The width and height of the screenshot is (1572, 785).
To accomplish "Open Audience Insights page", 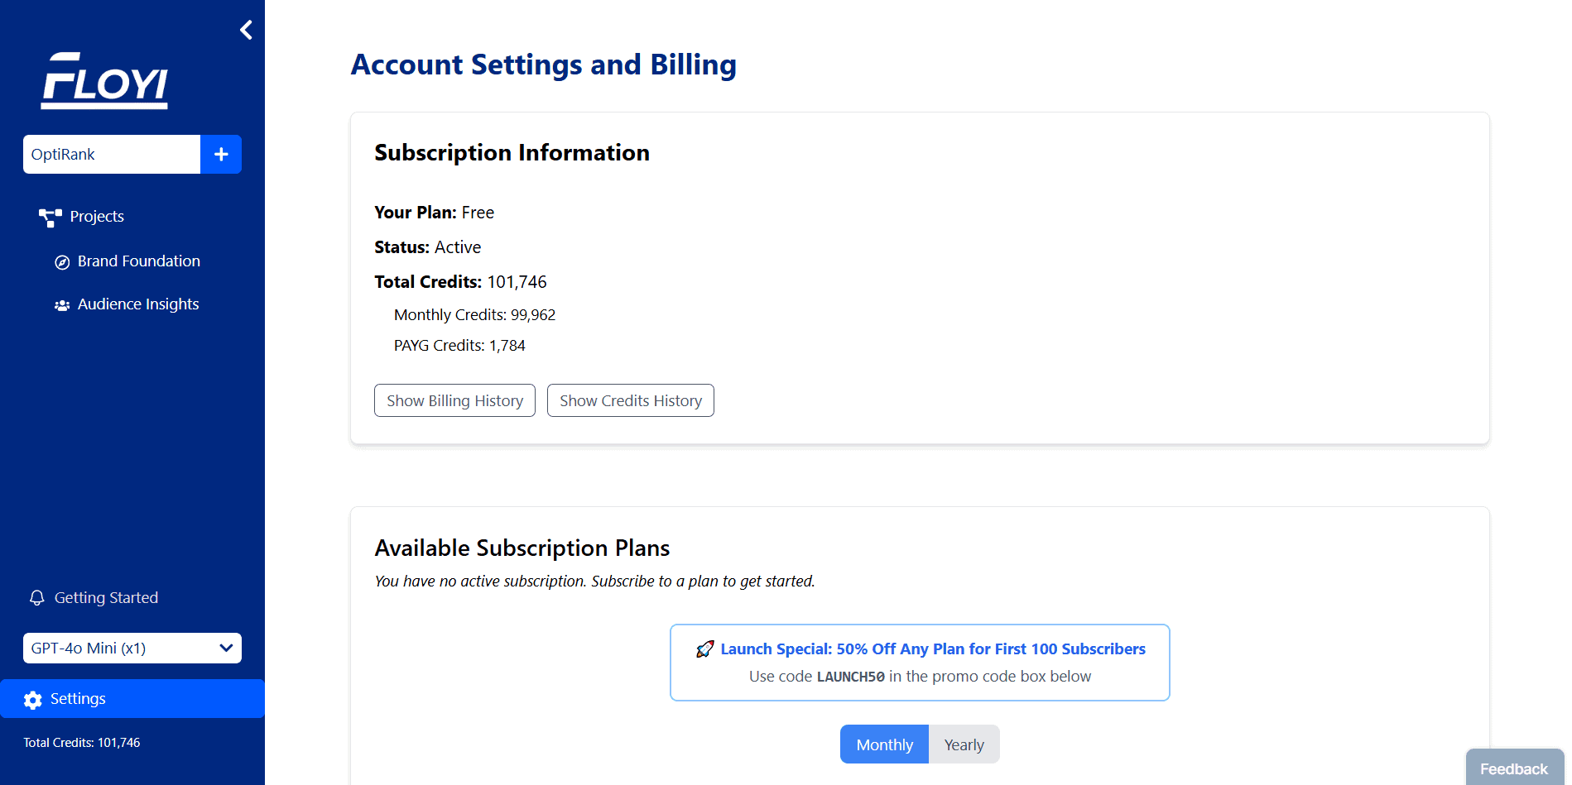I will click(138, 304).
